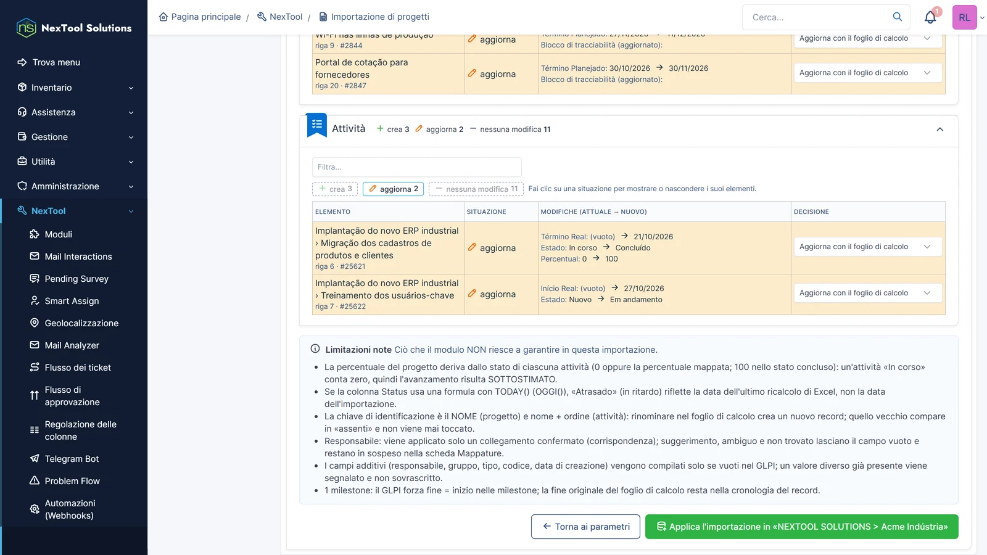Toggle the 'nessuna modifica 11' filter chip
The height and width of the screenshot is (555, 987).
(x=476, y=189)
